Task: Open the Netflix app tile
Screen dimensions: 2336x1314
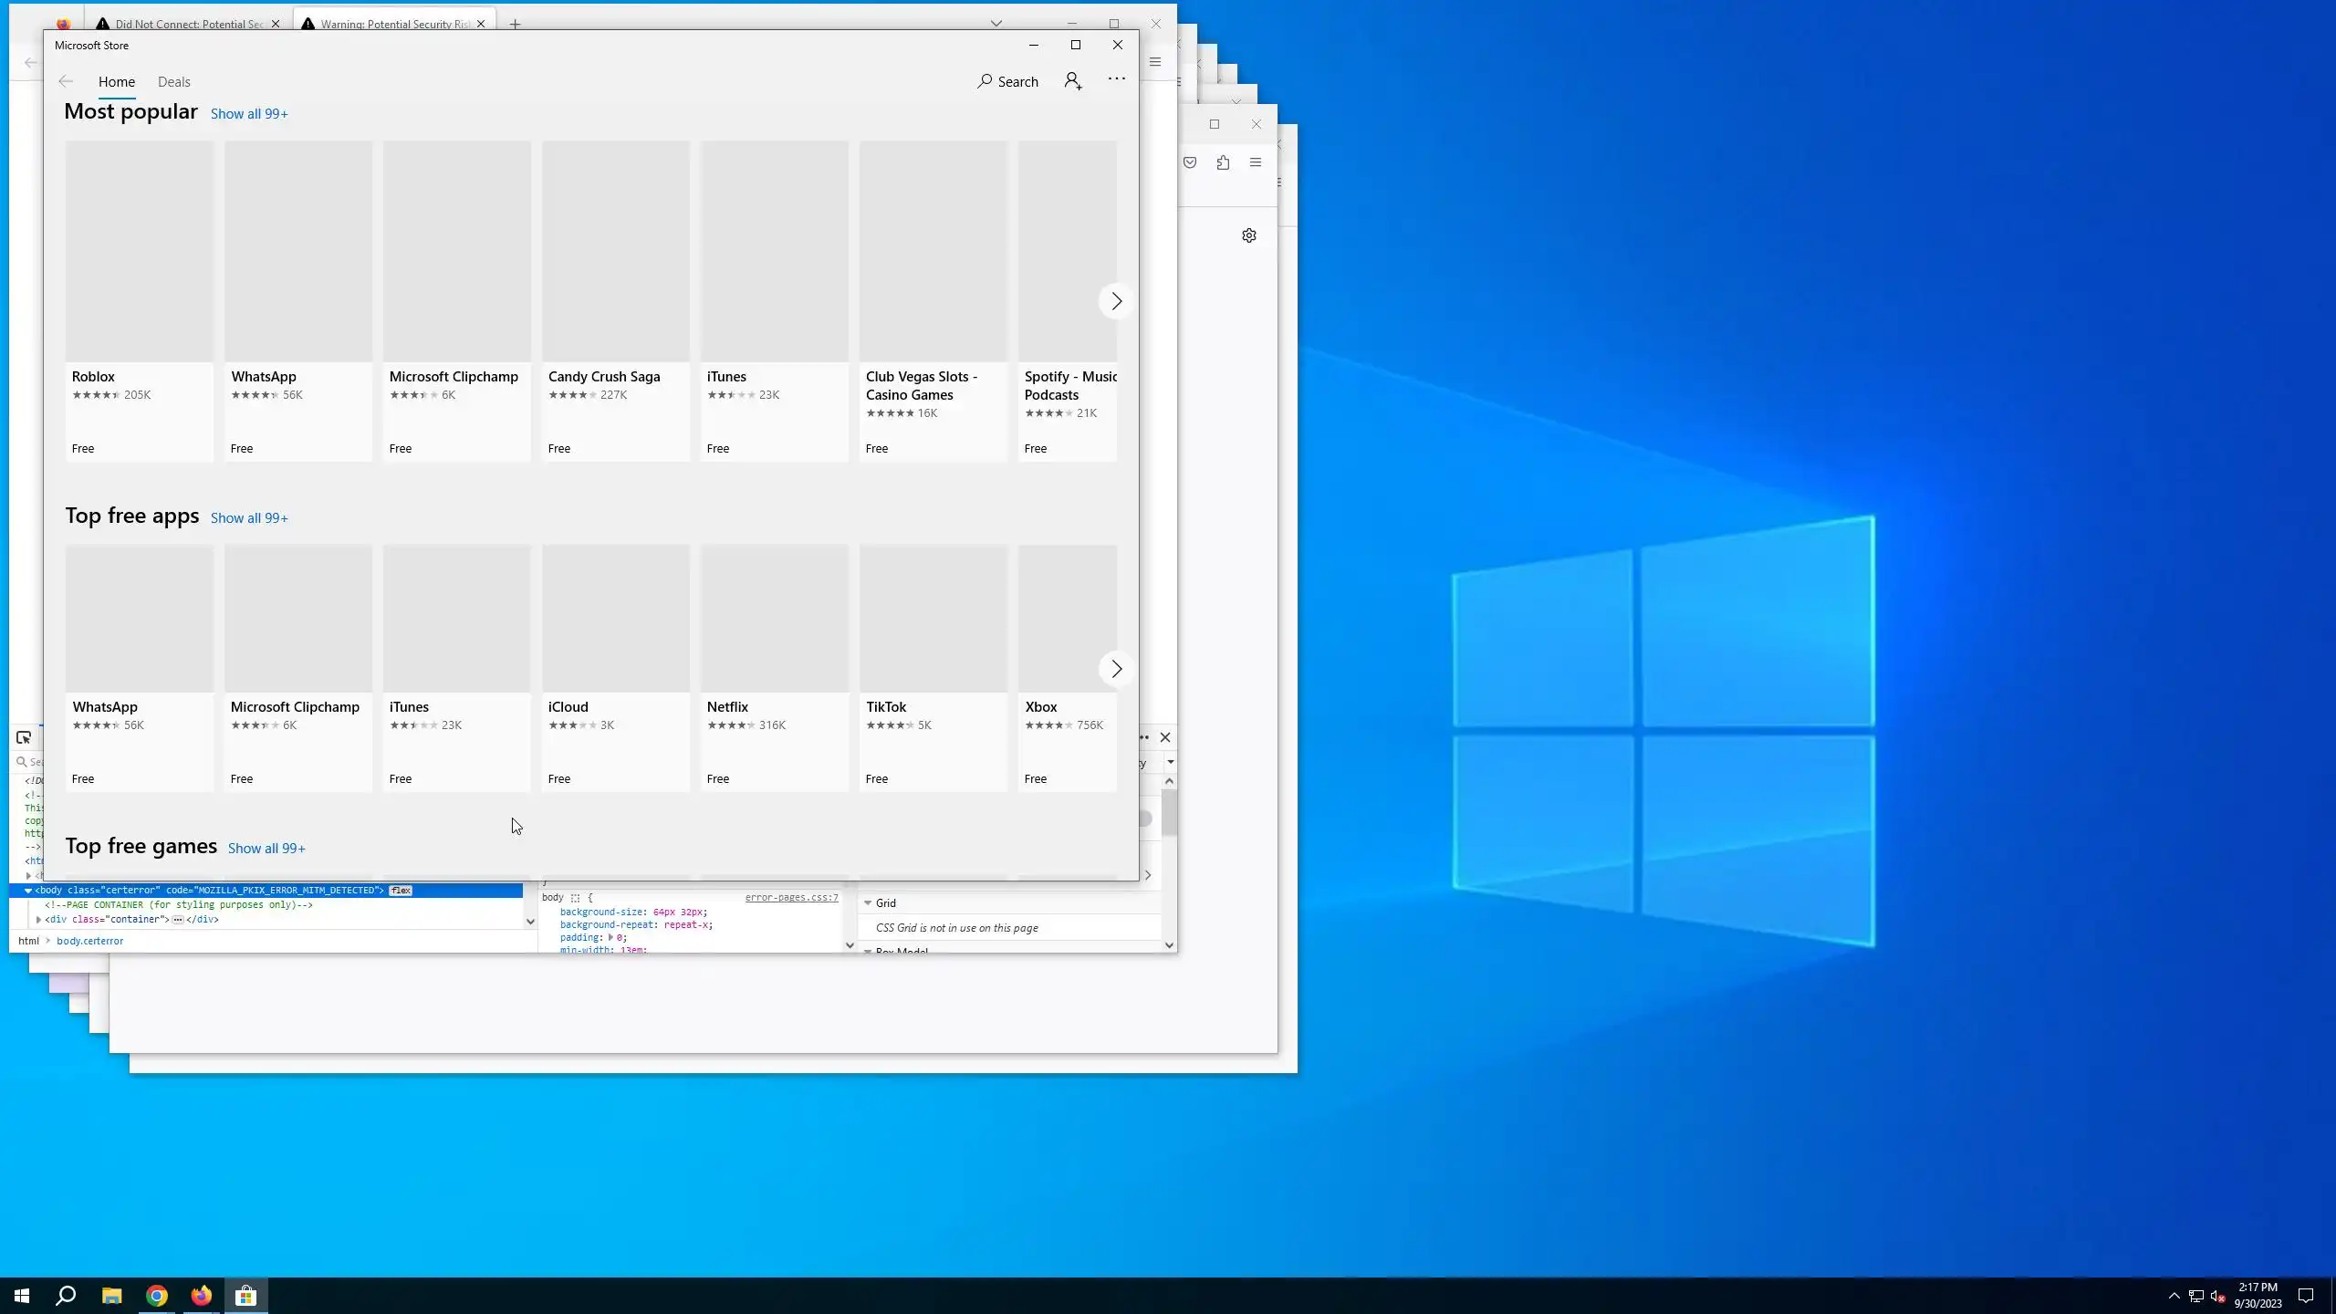Action: (x=774, y=667)
